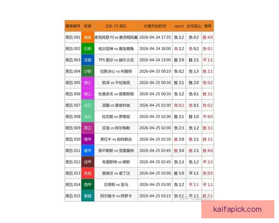Click the 负 0;1 result for 周五 002

(208, 49)
